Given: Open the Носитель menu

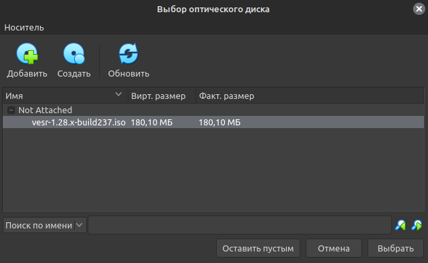Looking at the screenshot, I should click(24, 28).
